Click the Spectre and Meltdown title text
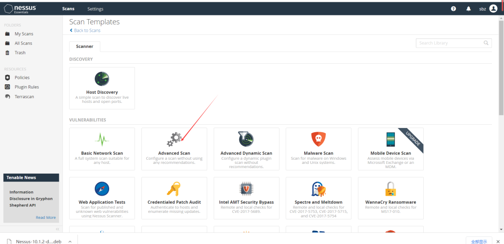The image size is (504, 244). [x=319, y=202]
